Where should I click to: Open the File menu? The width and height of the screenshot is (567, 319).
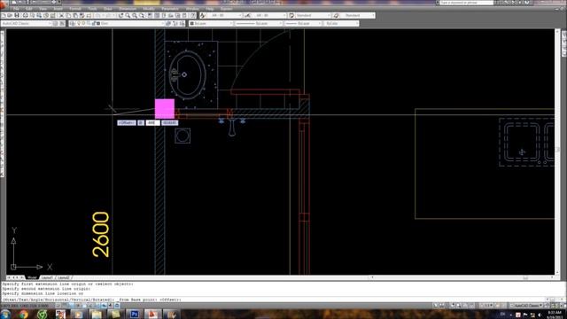click(16, 9)
